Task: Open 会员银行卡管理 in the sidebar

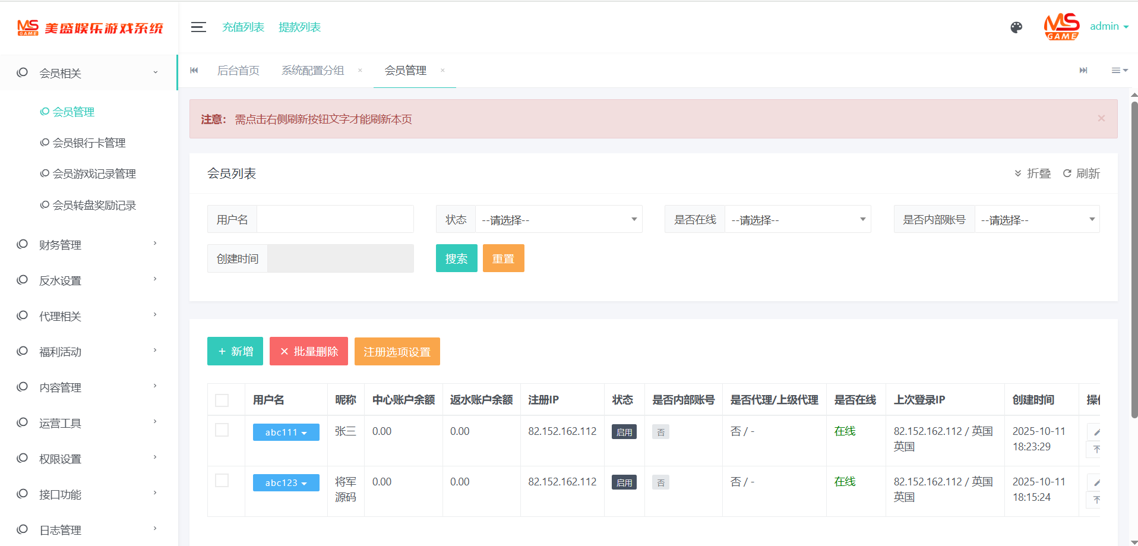Action: [89, 143]
